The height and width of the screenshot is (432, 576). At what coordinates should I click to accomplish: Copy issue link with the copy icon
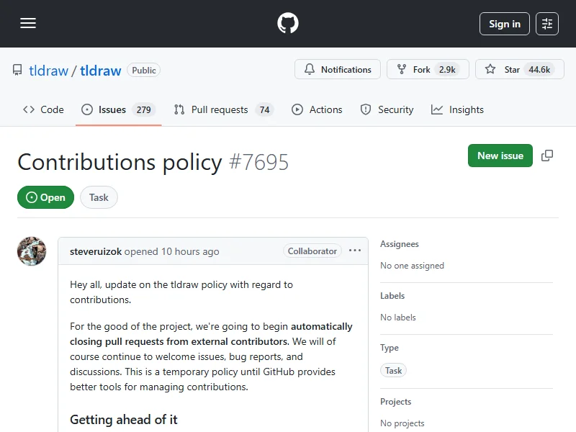(x=547, y=156)
